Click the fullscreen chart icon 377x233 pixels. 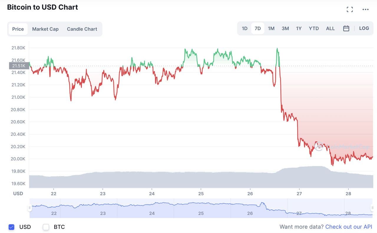pyautogui.click(x=350, y=9)
